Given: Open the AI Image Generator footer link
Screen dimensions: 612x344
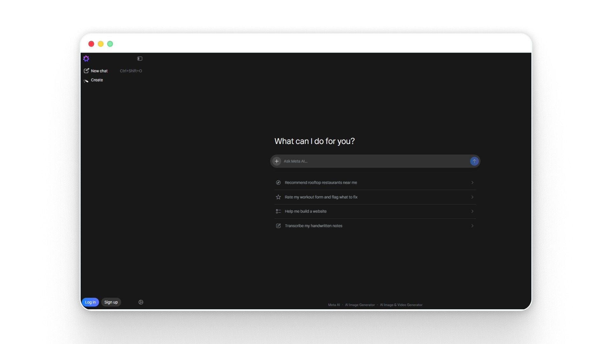Looking at the screenshot, I should click(360, 305).
